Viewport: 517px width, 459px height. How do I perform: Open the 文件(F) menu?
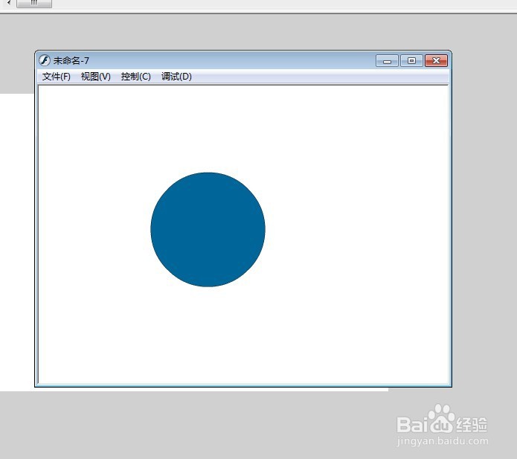coord(56,77)
